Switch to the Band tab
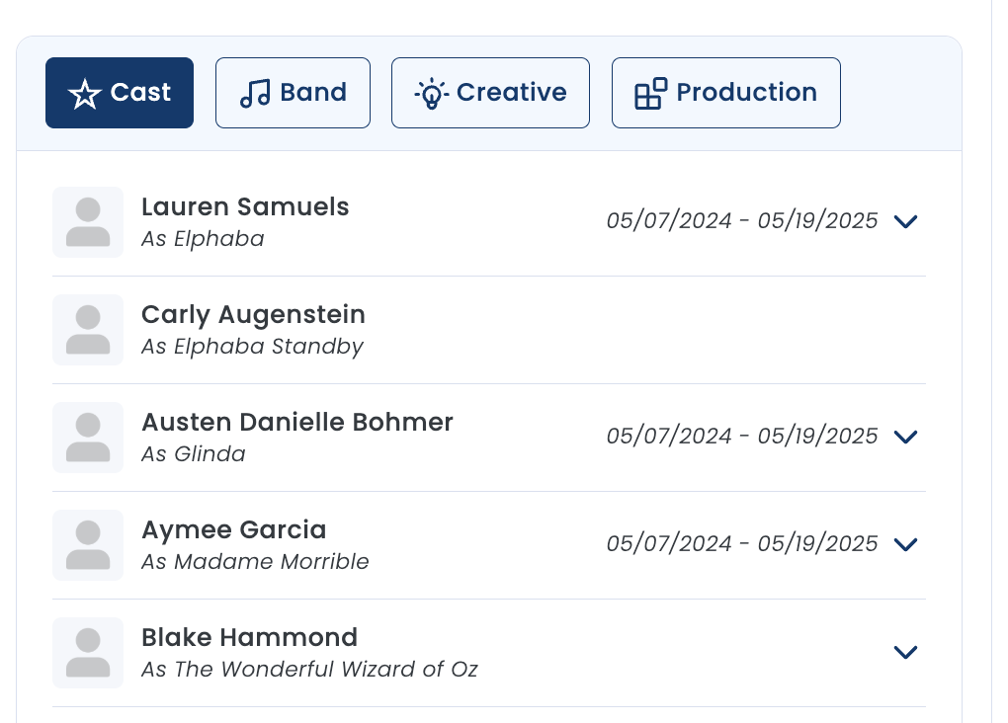Viewport: 1008px width, 723px height. coord(294,93)
